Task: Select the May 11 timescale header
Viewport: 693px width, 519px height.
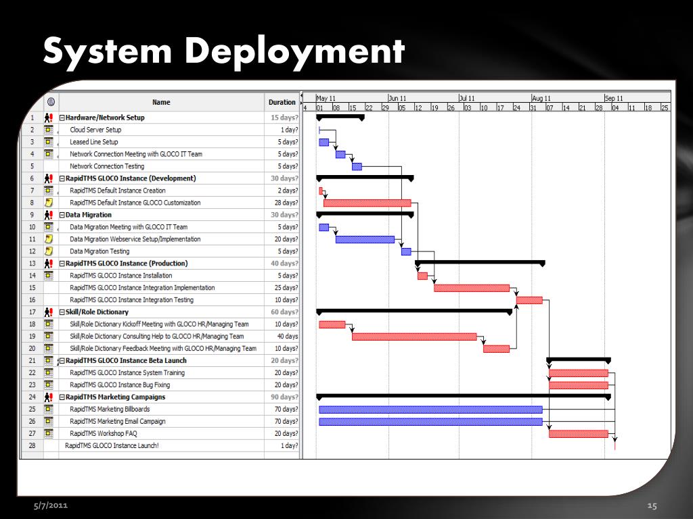Action: 352,98
